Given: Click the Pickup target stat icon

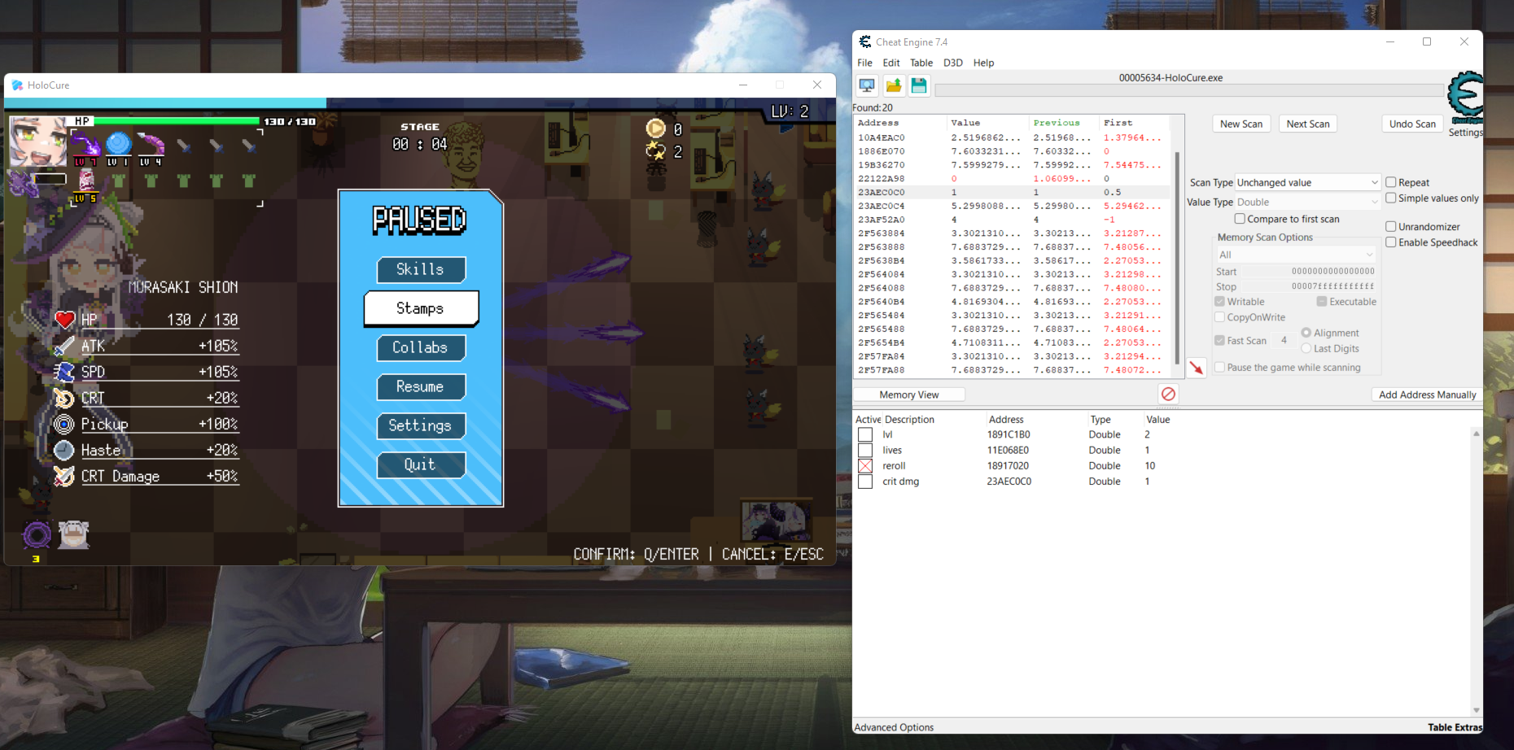Looking at the screenshot, I should click(x=63, y=424).
